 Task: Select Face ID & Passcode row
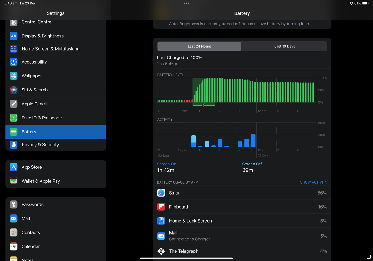pyautogui.click(x=56, y=118)
